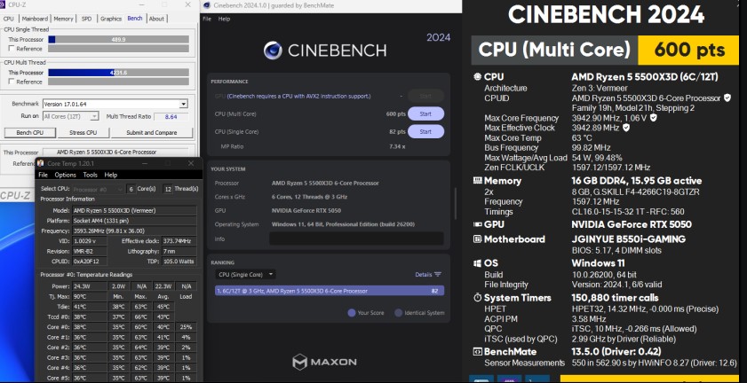Click the Windows OS icon in BenchMate panel

point(477,263)
